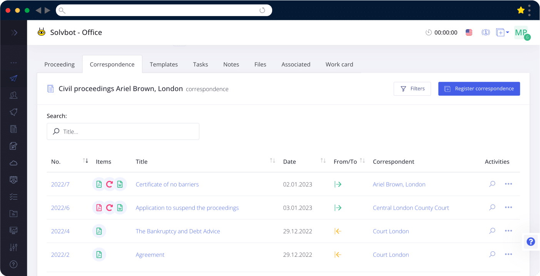Sort the table by Date column

coord(323,161)
